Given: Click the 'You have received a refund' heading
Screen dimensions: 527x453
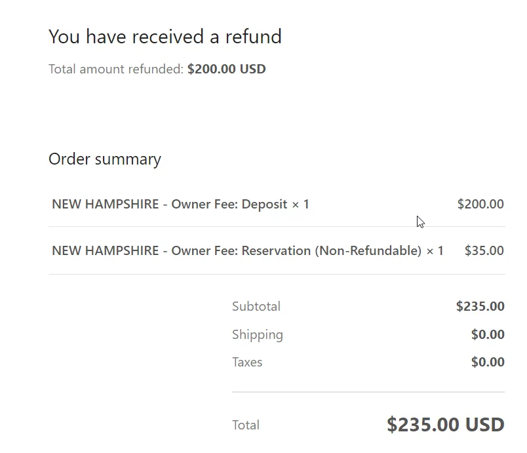Looking at the screenshot, I should coord(165,37).
